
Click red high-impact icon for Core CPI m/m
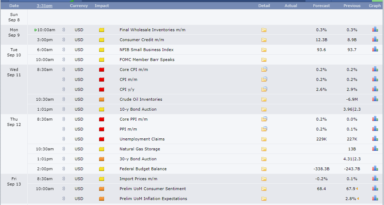click(x=102, y=70)
